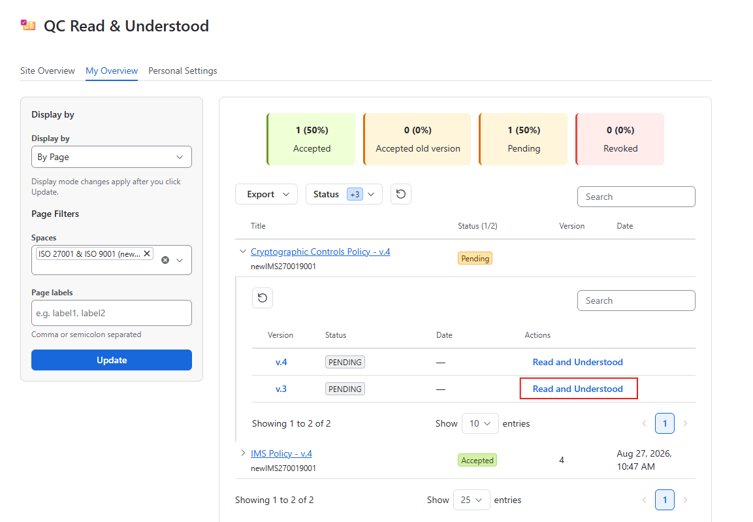Click the +3 count badge in Status filter
The height and width of the screenshot is (522, 753).
(355, 194)
